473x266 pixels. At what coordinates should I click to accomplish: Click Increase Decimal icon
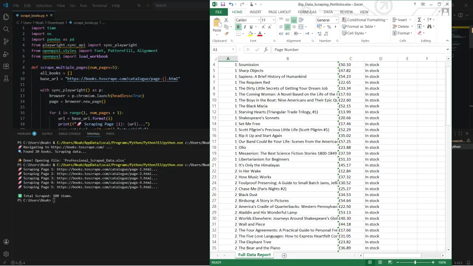pos(319,34)
